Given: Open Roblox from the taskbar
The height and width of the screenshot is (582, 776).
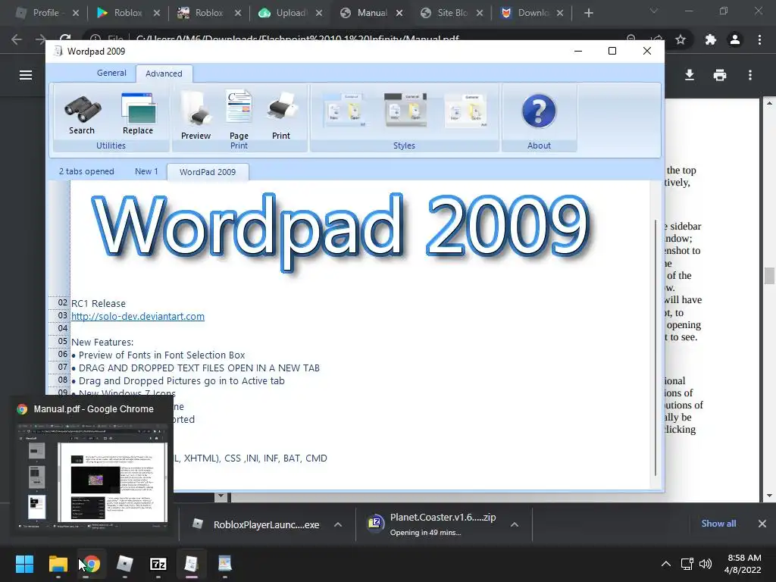Looking at the screenshot, I should [x=125, y=564].
